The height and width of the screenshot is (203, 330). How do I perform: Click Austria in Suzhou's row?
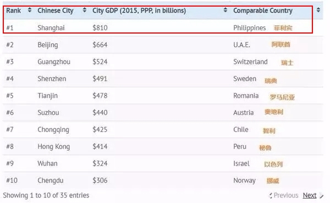(243, 113)
